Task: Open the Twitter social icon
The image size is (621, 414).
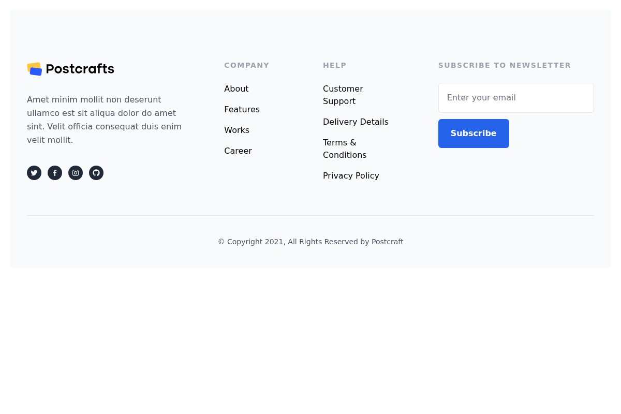Action: 34,173
